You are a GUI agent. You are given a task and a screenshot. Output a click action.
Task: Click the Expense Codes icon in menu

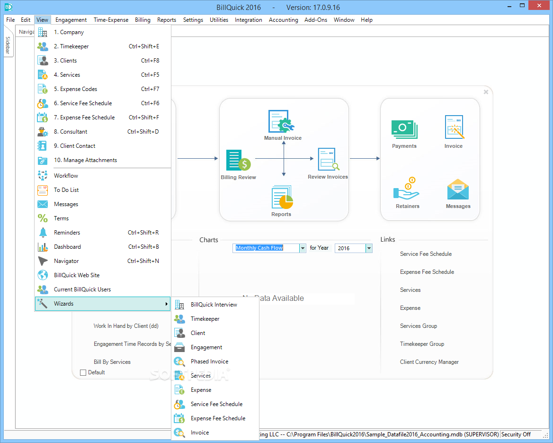click(x=43, y=89)
